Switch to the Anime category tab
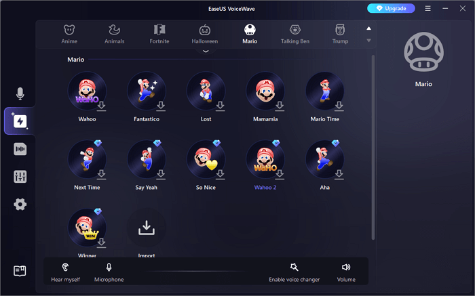475x296 pixels. (69, 34)
